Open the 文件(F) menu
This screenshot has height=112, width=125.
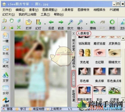point(7,10)
